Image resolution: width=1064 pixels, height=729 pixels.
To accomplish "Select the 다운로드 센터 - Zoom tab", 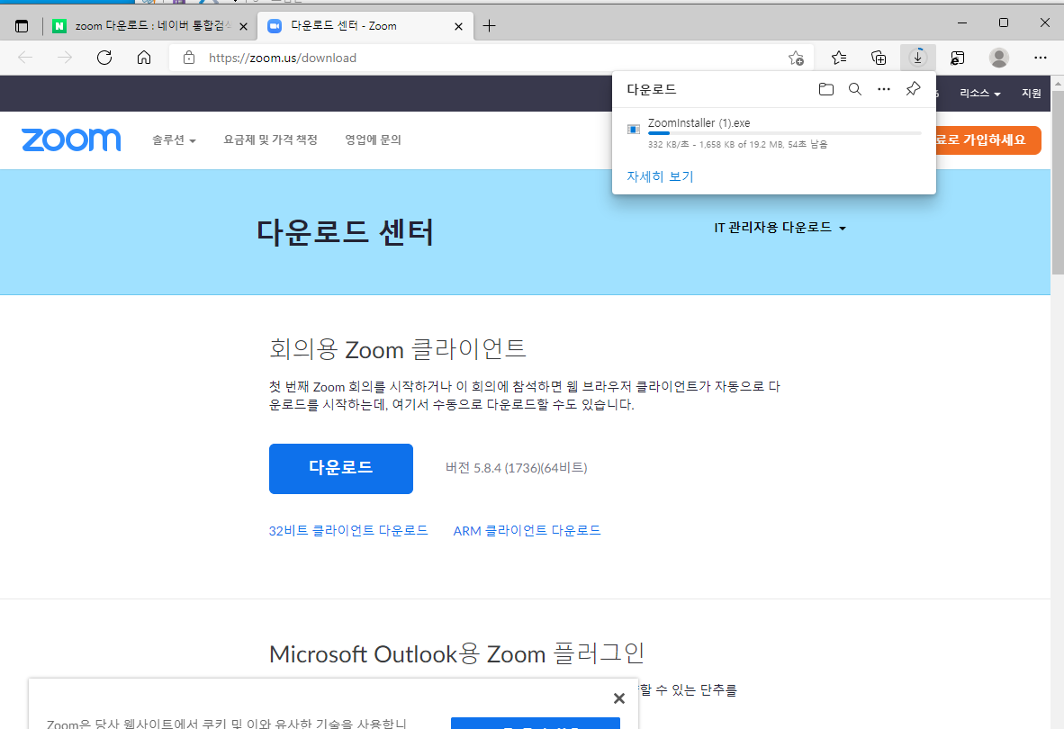I will click(x=365, y=26).
